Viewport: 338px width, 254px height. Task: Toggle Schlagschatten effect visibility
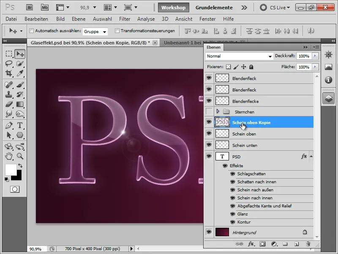232,174
